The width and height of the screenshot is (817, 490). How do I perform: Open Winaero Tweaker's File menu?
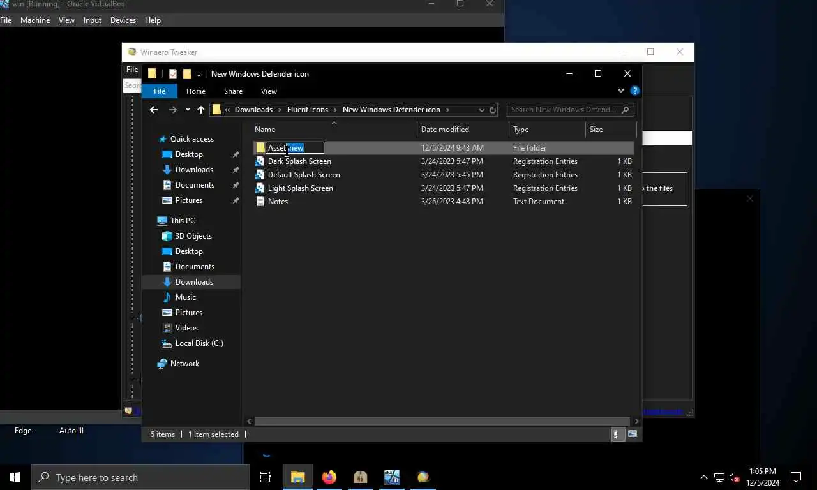tap(132, 70)
